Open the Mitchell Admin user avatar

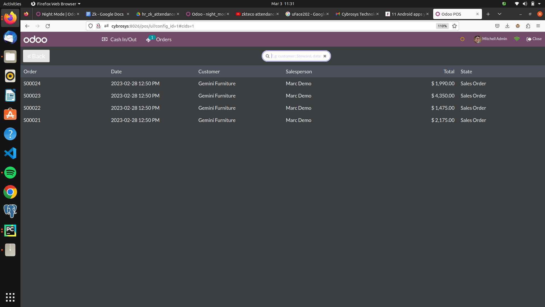click(477, 39)
